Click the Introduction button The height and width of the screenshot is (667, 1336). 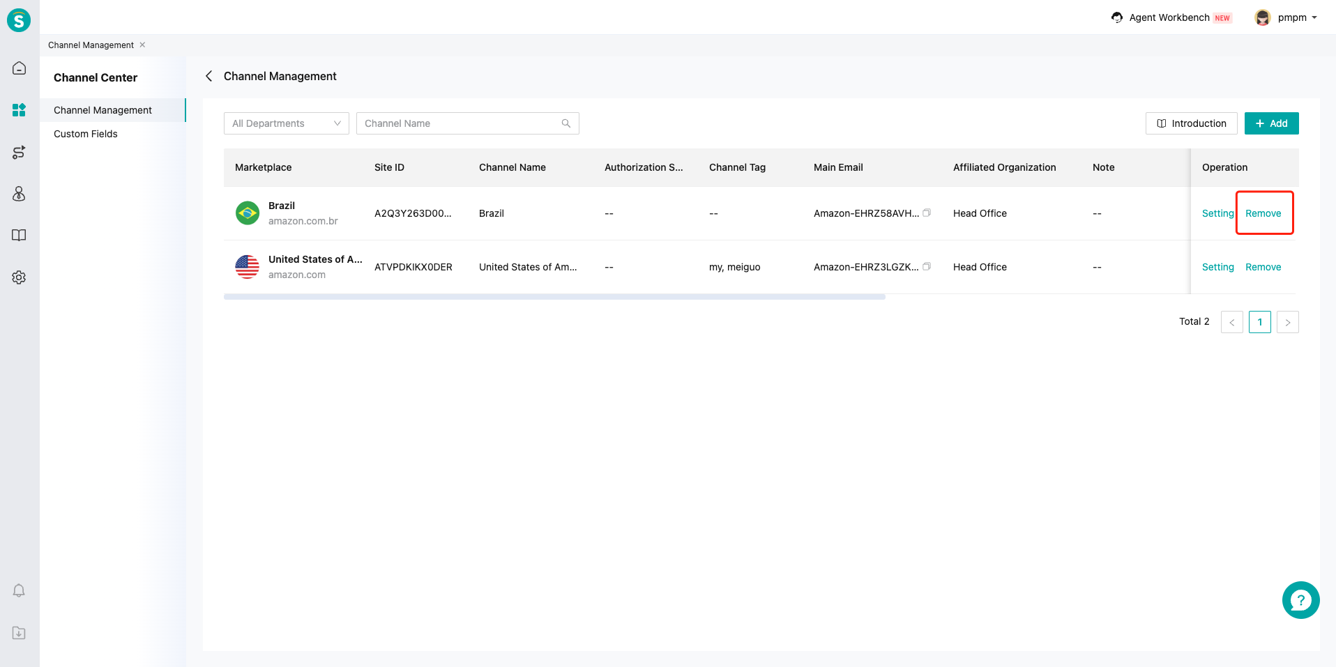[1192, 123]
